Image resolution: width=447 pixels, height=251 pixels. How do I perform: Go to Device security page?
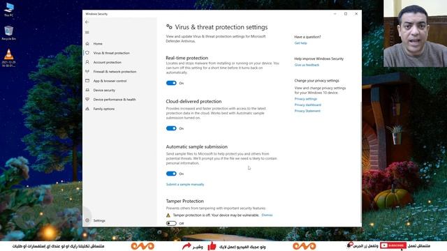[104, 90]
